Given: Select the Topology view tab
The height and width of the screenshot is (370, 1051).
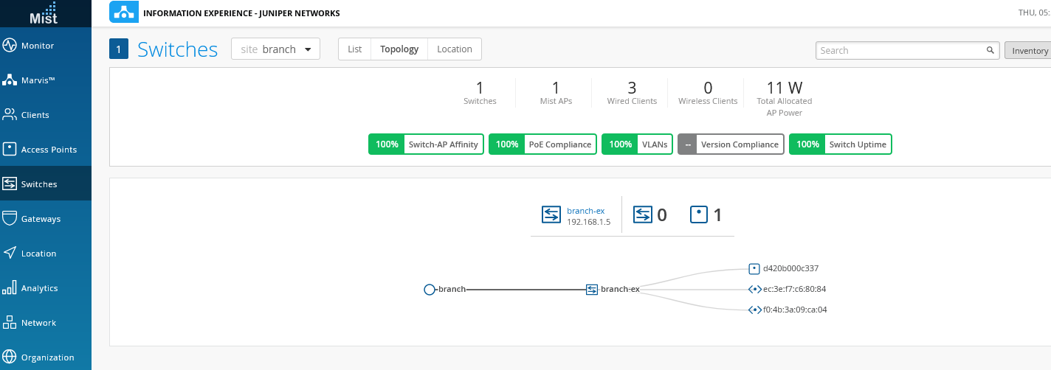Looking at the screenshot, I should pos(399,49).
